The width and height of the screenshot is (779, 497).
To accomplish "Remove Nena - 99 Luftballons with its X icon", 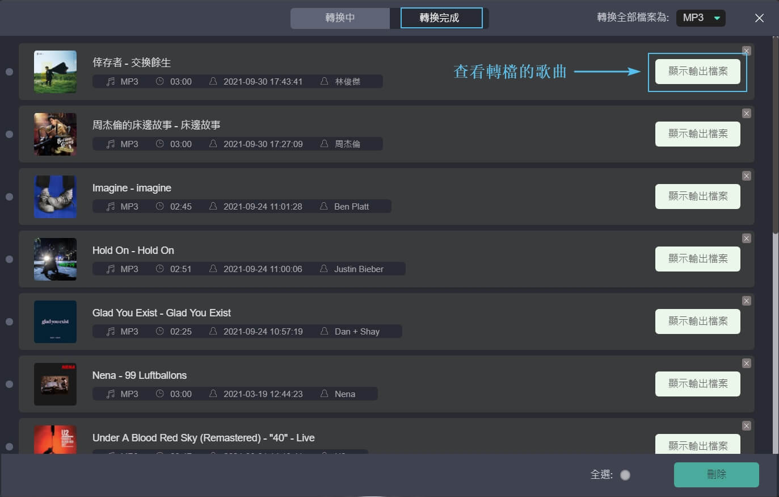I will [747, 364].
